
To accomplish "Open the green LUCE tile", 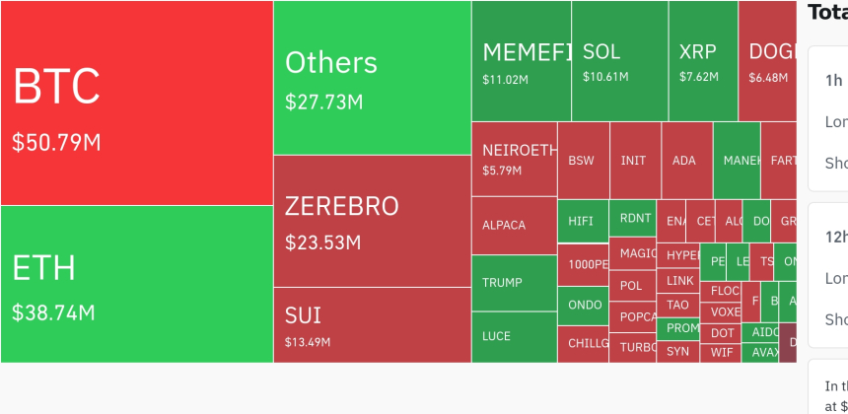I will 514,337.
